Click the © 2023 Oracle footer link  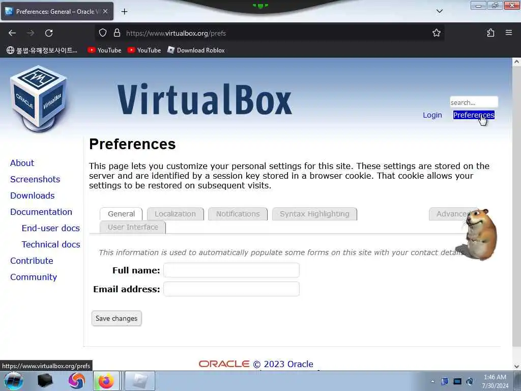(283, 364)
